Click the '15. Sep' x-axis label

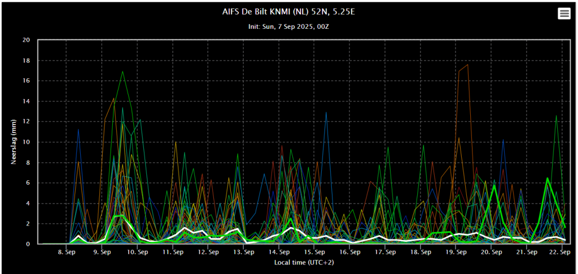(x=314, y=252)
